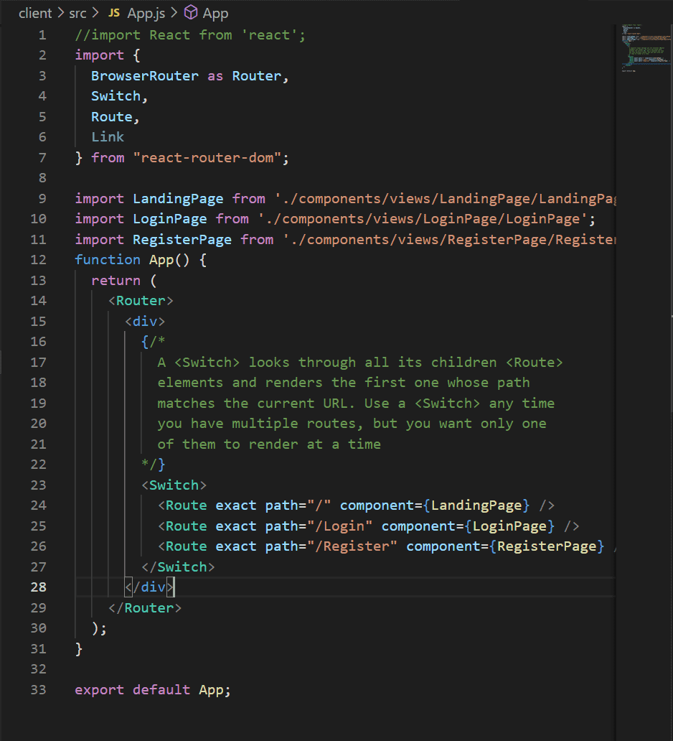Select the App symbol breadcrumb label
This screenshot has height=741, width=673.
pos(215,13)
